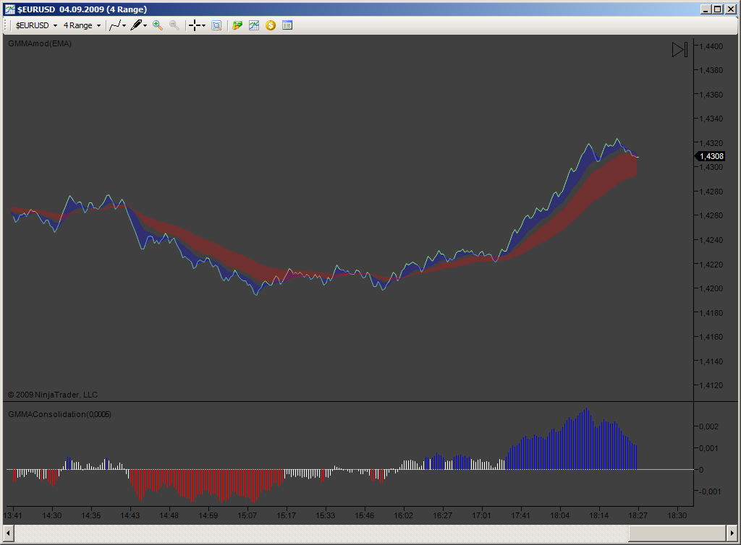Image resolution: width=741 pixels, height=545 pixels.
Task: Jump to latest bar via skip-end arrow
Action: click(x=679, y=50)
